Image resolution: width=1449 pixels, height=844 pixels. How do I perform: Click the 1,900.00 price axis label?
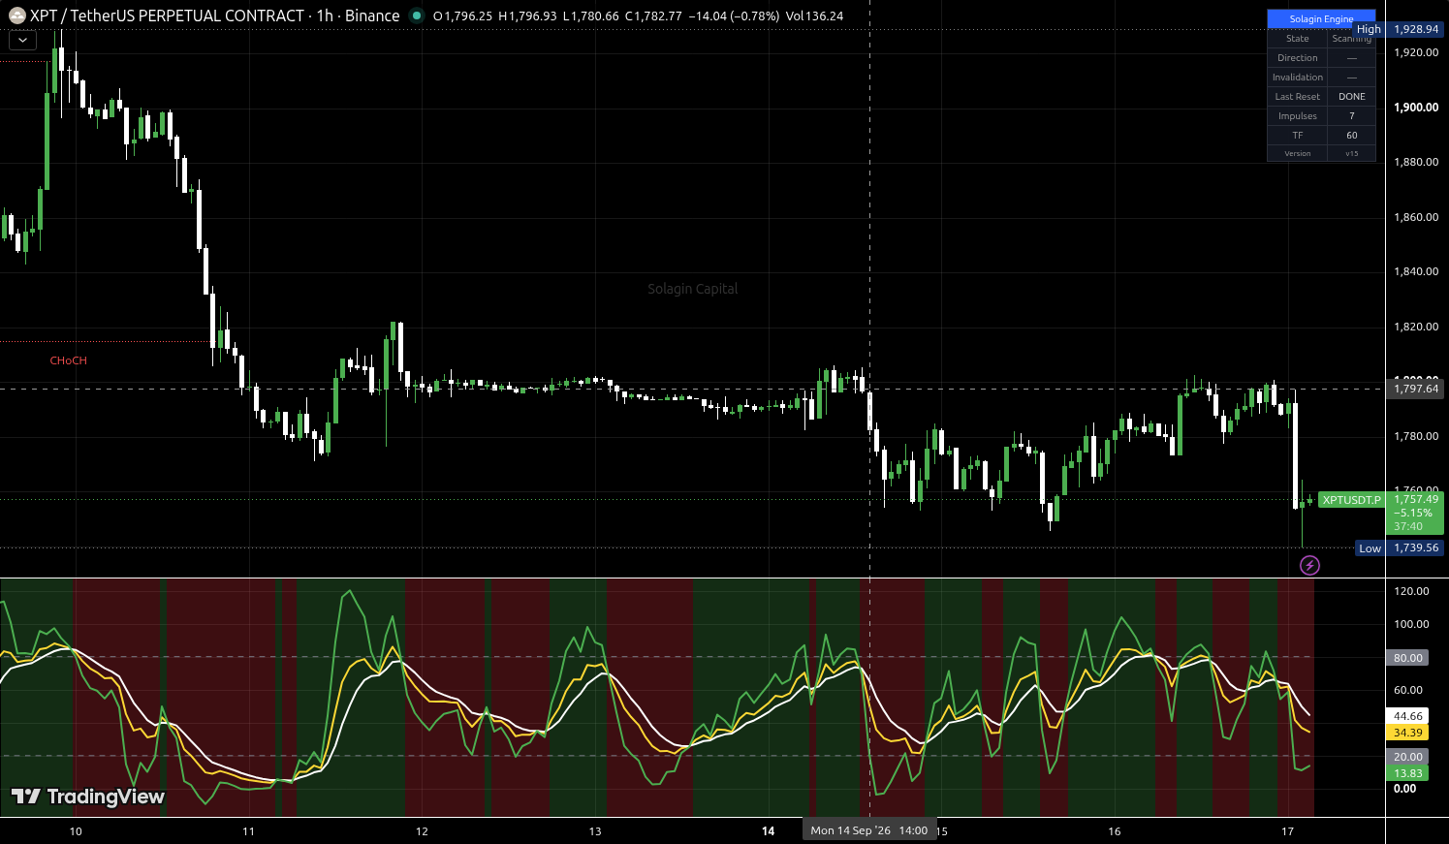tap(1416, 108)
